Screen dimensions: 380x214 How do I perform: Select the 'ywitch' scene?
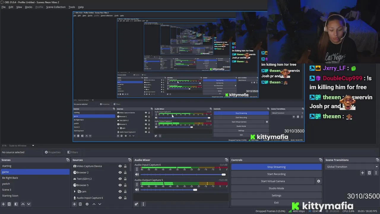point(35,184)
